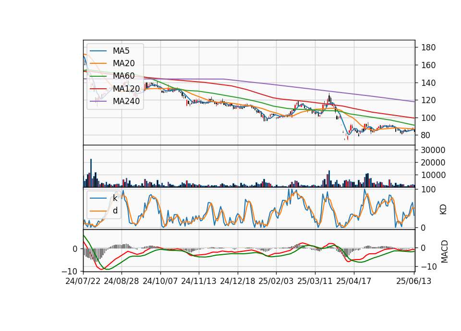461x331 pixels.
Task: Click the 24/11/13 date tick label
Action: (199, 281)
